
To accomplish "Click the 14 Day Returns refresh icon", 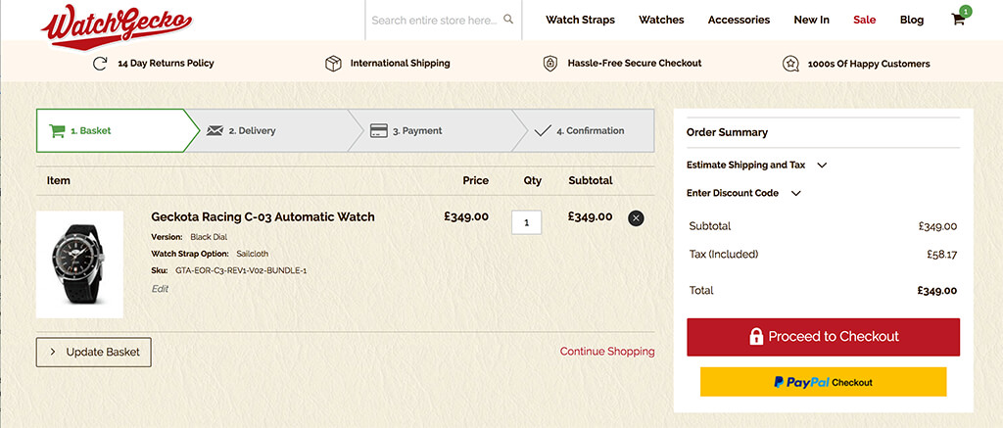I will (100, 64).
